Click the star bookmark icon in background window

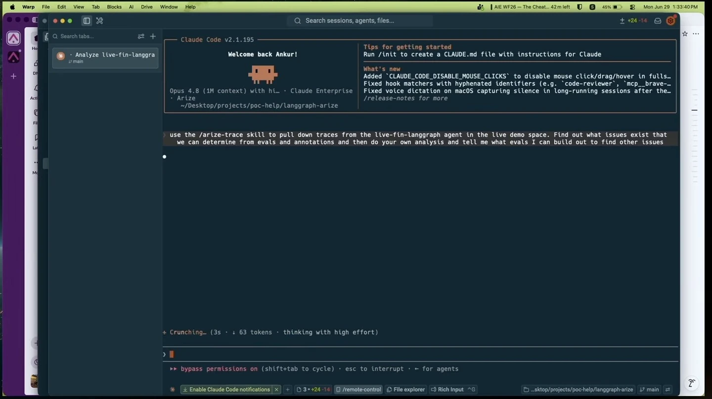point(685,34)
